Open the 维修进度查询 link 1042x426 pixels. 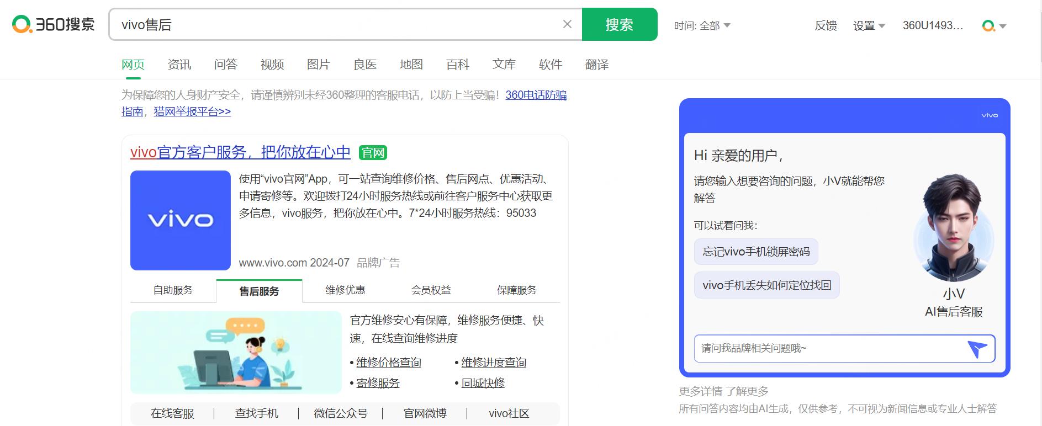pyautogui.click(x=494, y=363)
